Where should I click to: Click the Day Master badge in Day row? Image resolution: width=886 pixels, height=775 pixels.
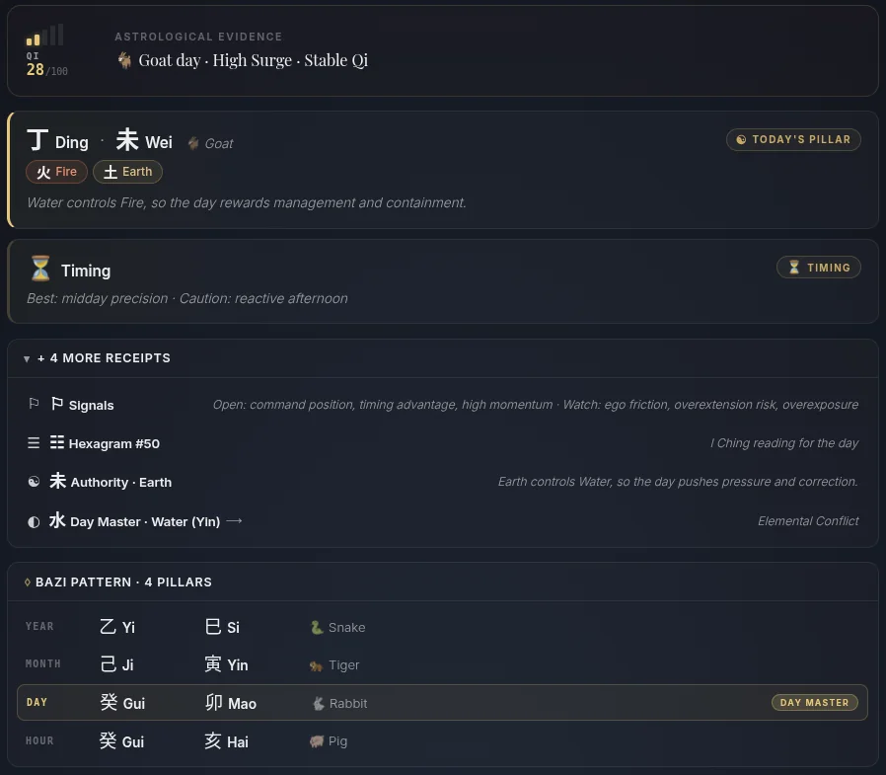click(x=815, y=703)
